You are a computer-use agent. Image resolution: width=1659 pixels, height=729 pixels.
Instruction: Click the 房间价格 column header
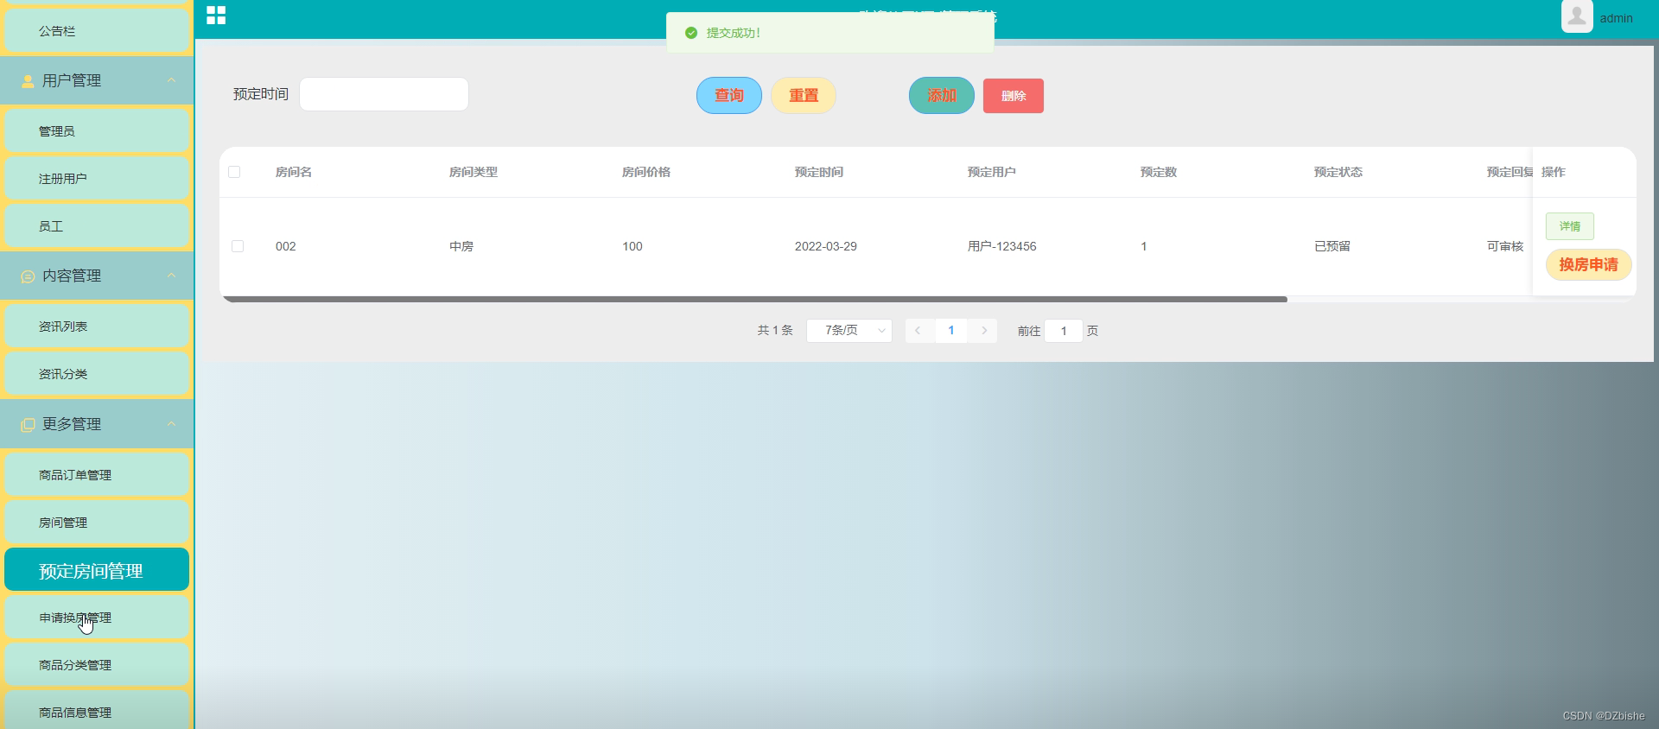[x=646, y=172]
